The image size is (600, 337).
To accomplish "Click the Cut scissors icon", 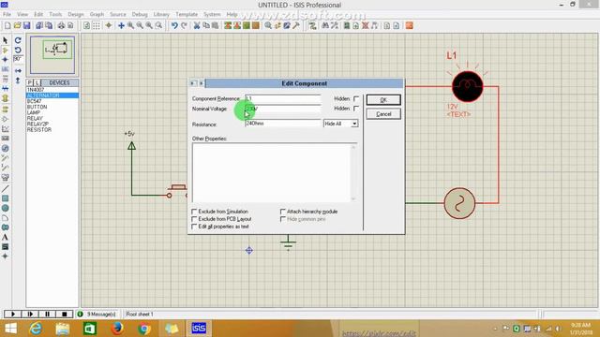I will pyautogui.click(x=197, y=25).
